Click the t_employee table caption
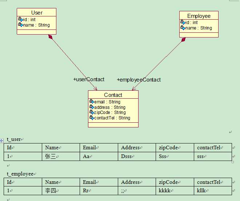The height and width of the screenshot is (201, 240). (20, 174)
